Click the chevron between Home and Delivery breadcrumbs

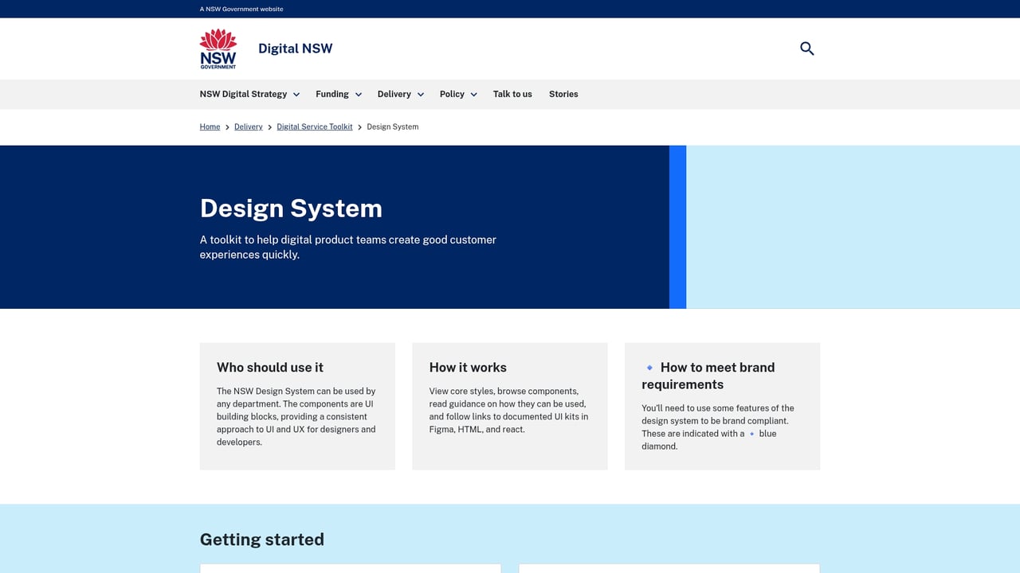[x=226, y=127]
